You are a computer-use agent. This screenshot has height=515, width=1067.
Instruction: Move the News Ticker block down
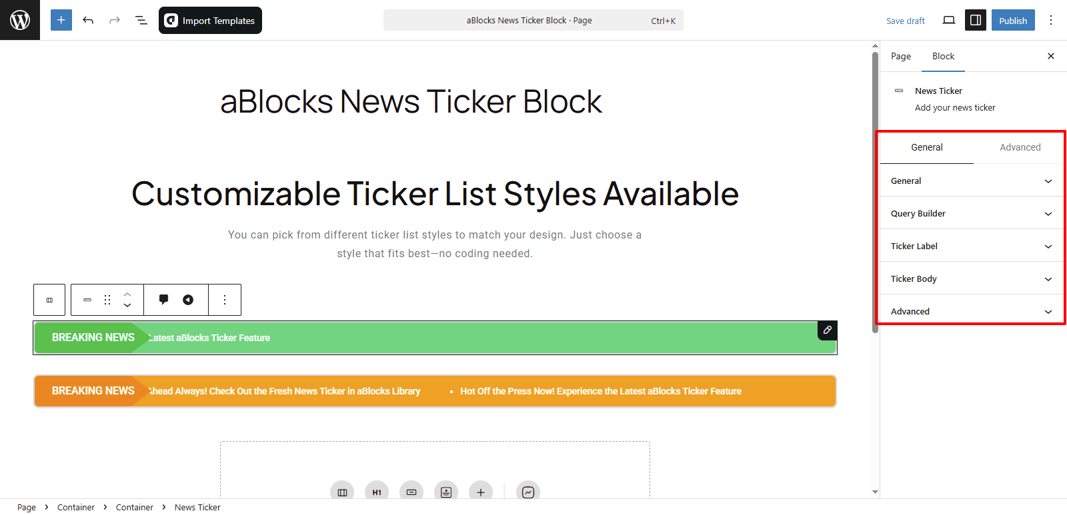(x=127, y=306)
